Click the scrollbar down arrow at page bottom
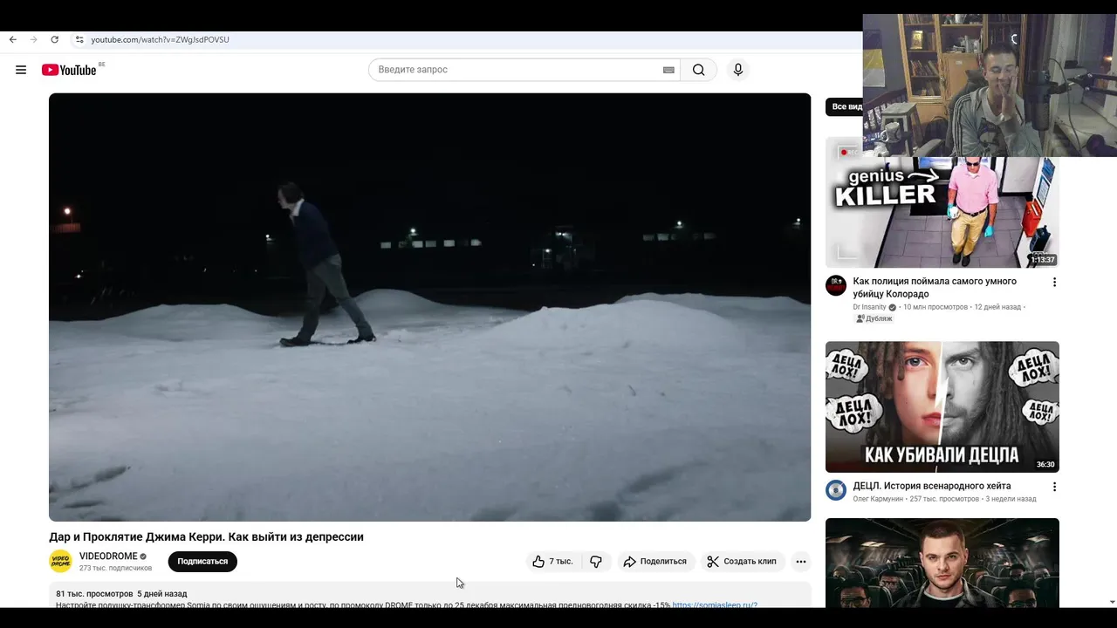The image size is (1117, 628). (x=1112, y=602)
